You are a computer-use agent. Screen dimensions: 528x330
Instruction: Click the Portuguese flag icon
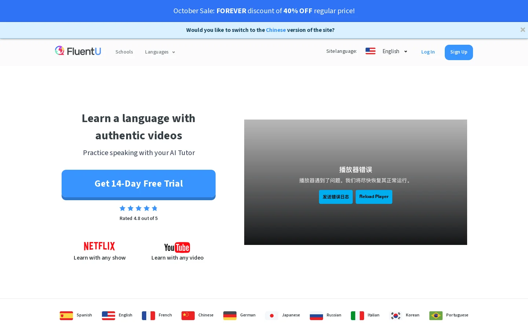436,315
